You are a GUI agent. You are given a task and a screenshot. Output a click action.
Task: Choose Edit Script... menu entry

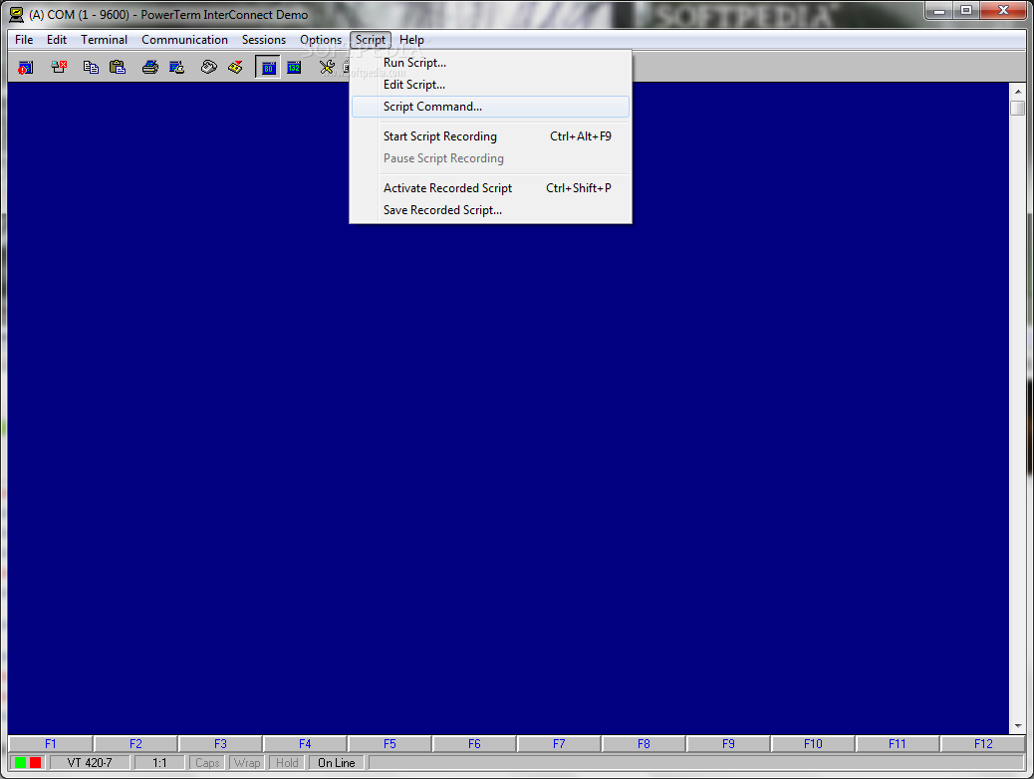tap(491, 85)
